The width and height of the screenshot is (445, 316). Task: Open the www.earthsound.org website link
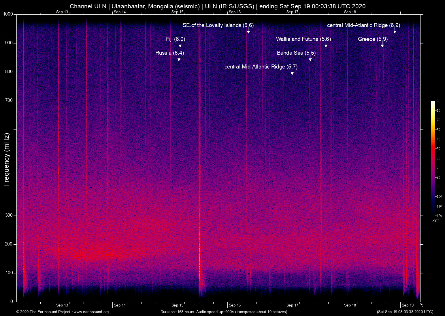click(91, 312)
